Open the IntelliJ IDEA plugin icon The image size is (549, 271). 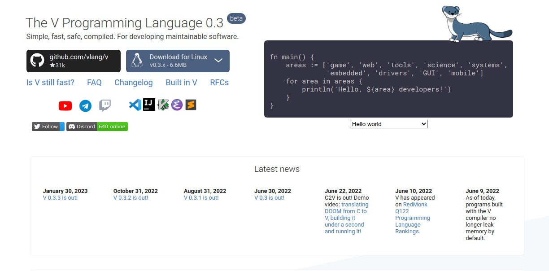click(149, 105)
